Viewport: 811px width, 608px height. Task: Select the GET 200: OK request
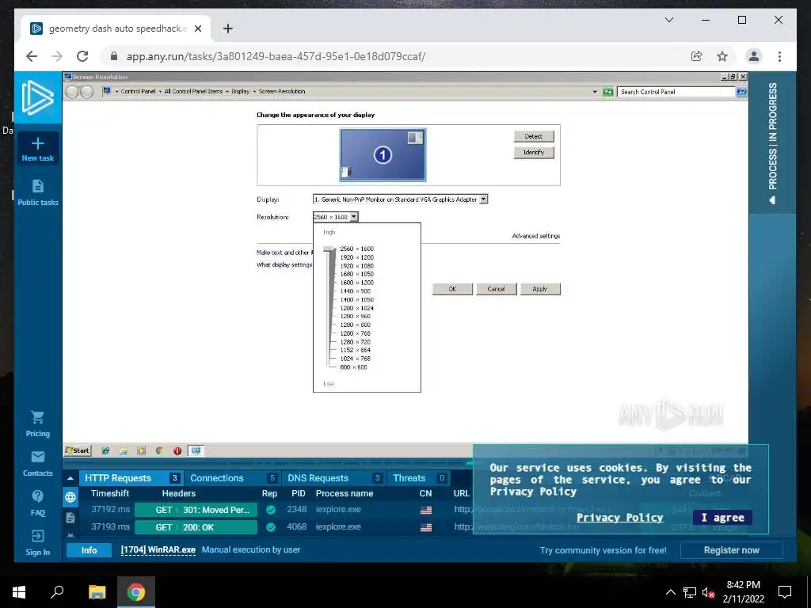196,527
